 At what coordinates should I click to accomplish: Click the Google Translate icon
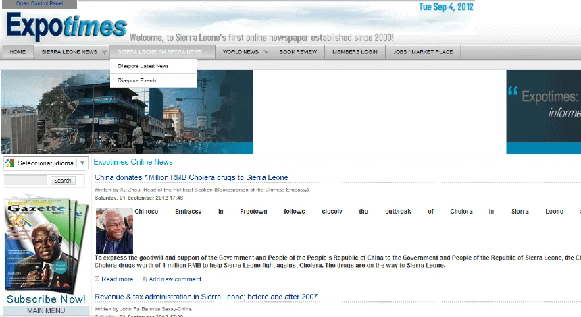(x=9, y=163)
